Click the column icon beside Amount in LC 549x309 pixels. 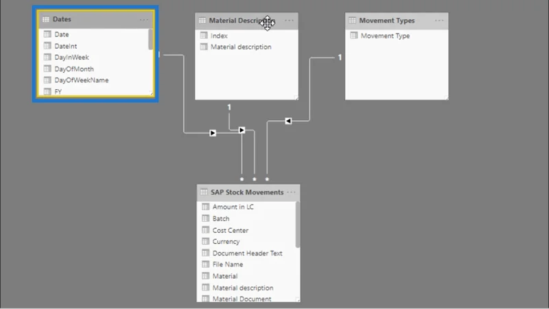coord(205,207)
